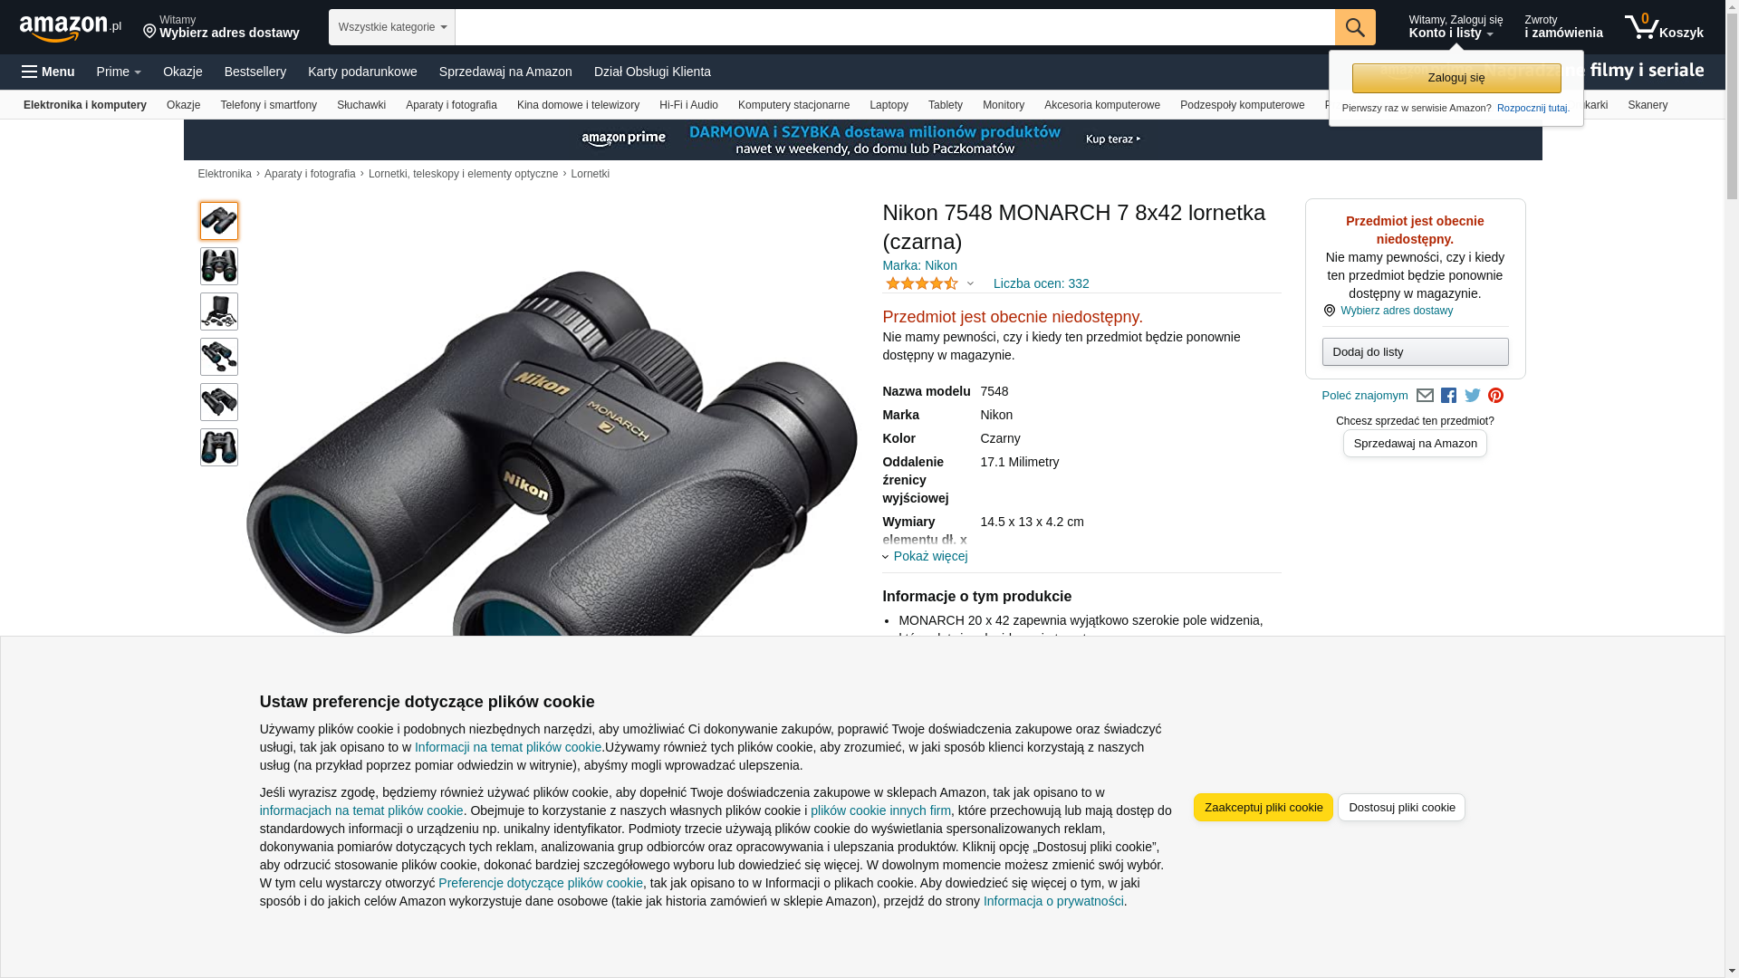Share product via Twitter icon
The width and height of the screenshot is (1739, 978).
pos(1472,396)
